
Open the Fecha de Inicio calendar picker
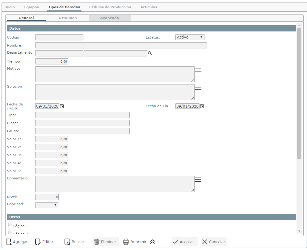62,106
